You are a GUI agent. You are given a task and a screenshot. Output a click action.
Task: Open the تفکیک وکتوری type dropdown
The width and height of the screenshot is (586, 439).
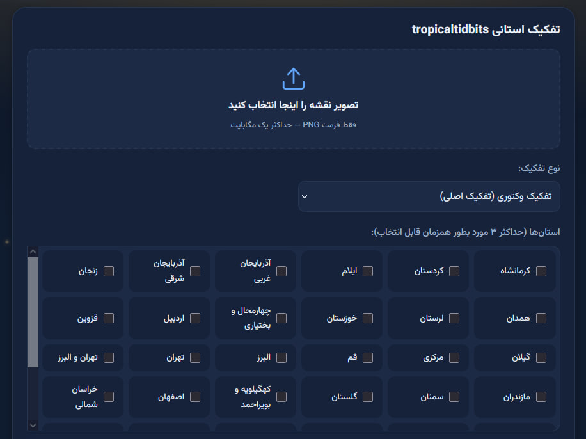pyautogui.click(x=429, y=196)
